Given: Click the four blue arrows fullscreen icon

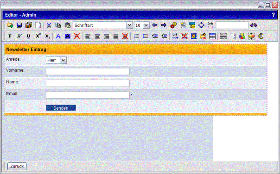Looking at the screenshot, I should [x=201, y=25].
